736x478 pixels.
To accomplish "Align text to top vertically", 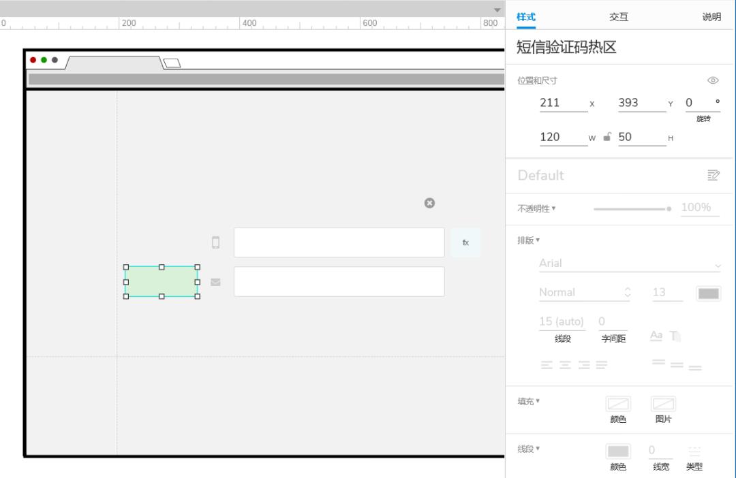I will click(x=658, y=362).
